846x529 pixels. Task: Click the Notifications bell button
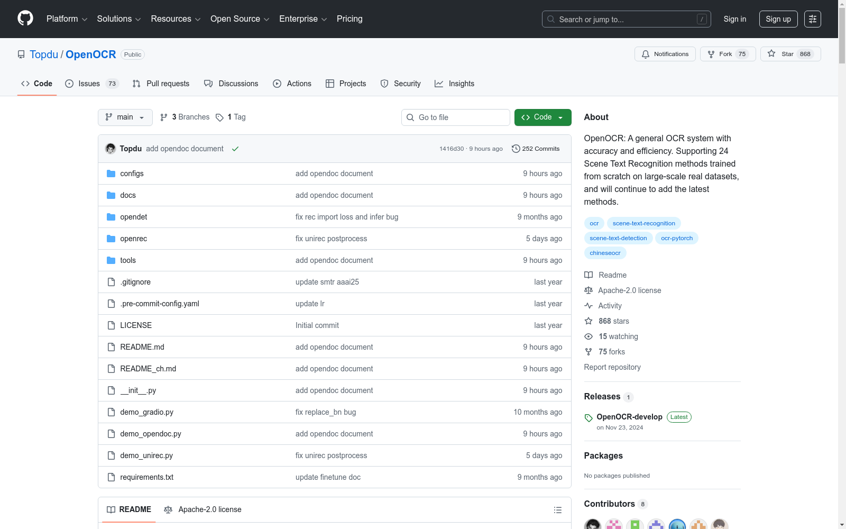point(665,54)
